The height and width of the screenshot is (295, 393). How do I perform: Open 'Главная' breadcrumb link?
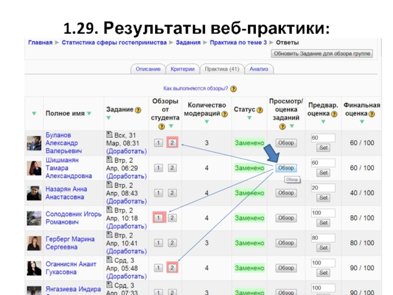click(40, 43)
